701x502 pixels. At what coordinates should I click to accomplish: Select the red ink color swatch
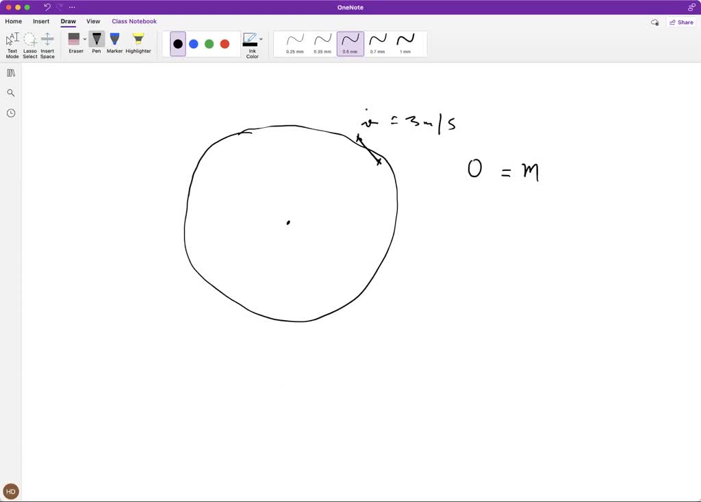click(225, 43)
